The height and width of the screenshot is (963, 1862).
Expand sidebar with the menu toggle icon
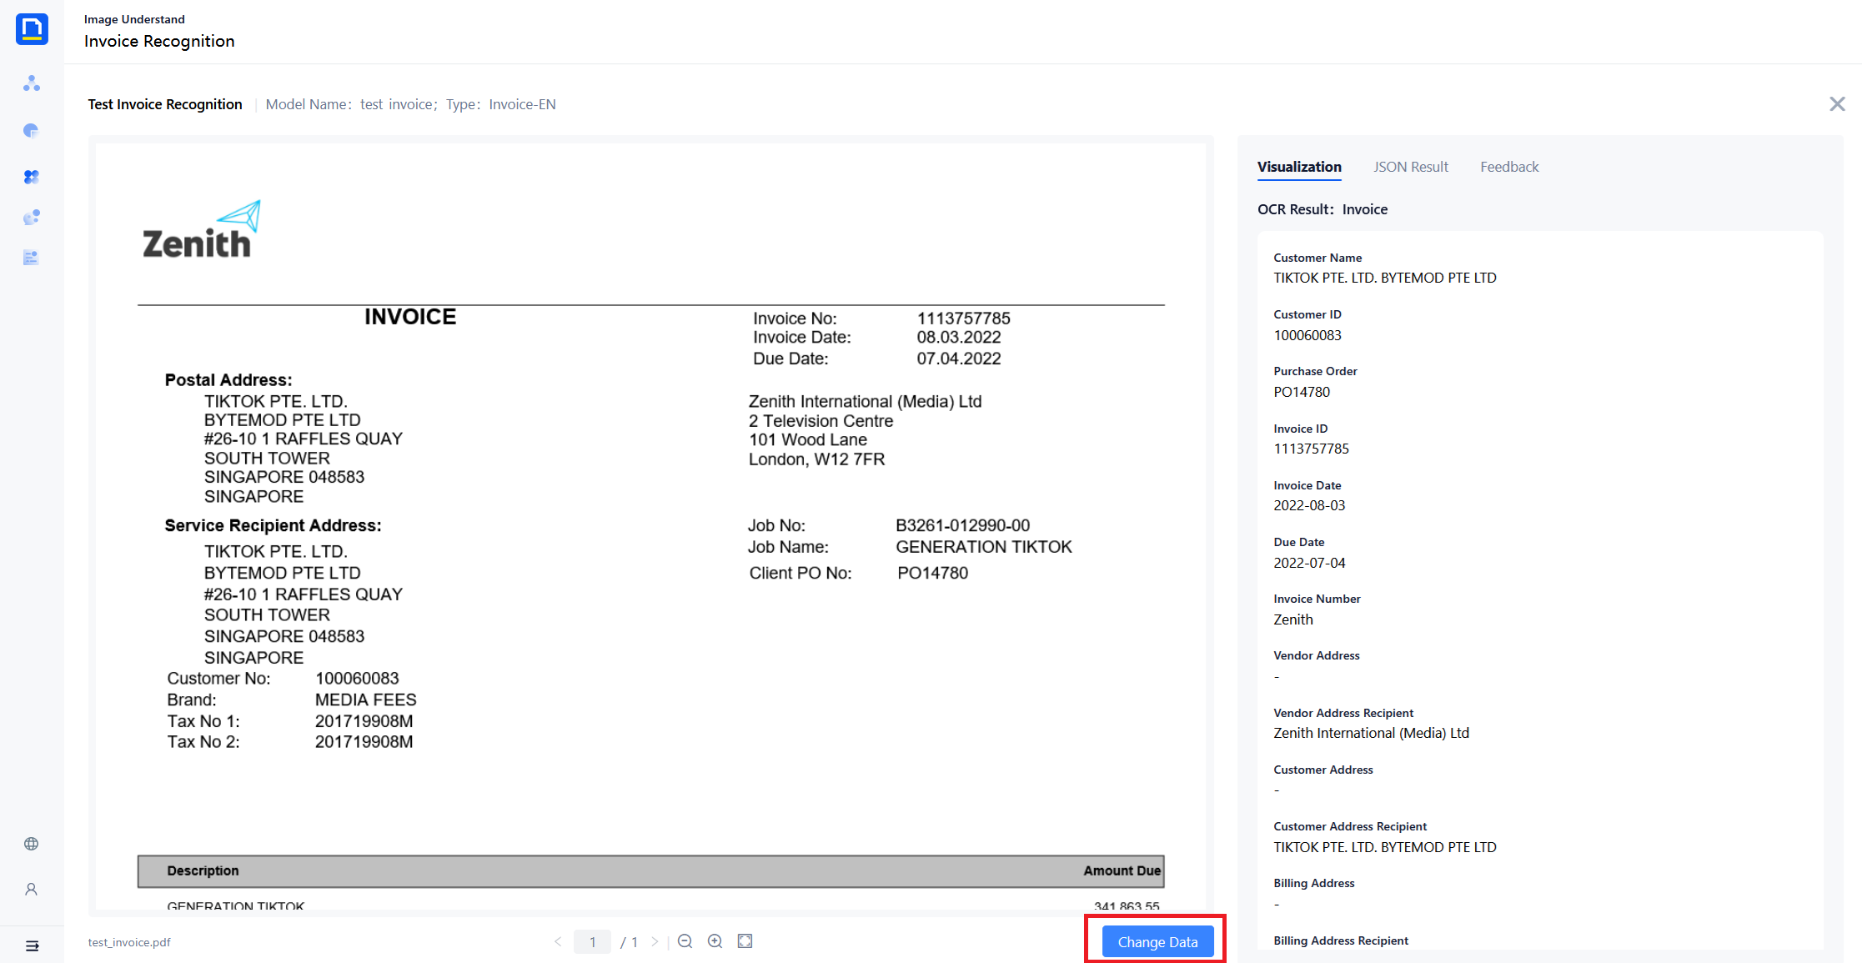(x=32, y=945)
